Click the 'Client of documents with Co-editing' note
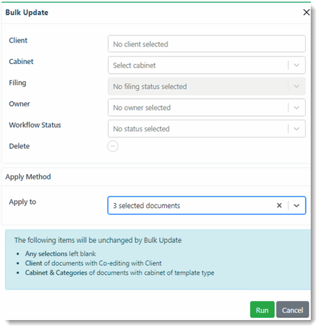 pyautogui.click(x=93, y=263)
